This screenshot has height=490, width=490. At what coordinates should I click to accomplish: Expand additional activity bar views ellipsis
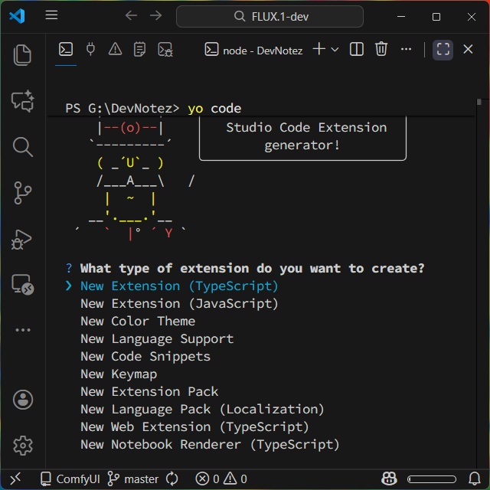point(23,330)
